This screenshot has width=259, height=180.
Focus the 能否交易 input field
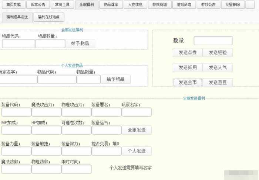pyautogui.click(x=107, y=151)
